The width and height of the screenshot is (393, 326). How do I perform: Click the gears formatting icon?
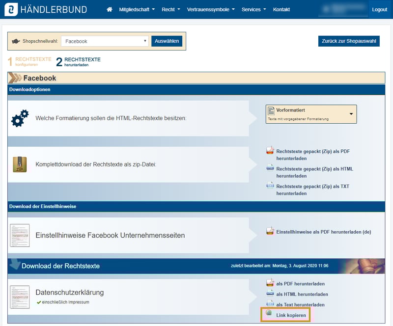coord(20,118)
